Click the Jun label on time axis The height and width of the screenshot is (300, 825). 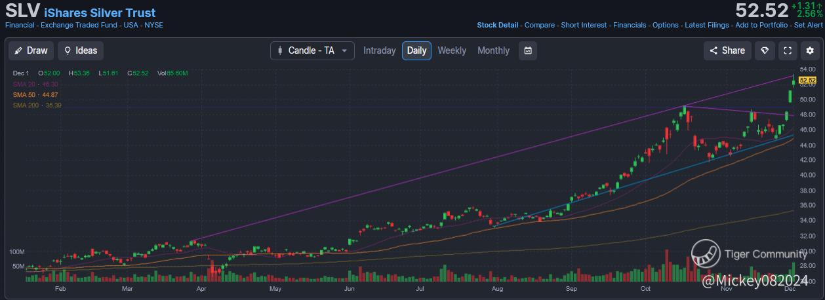point(350,288)
